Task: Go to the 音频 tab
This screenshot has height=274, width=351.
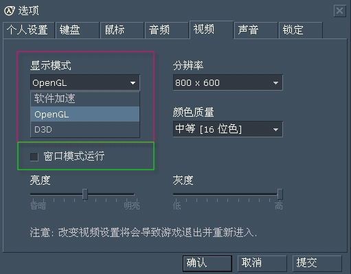Action: pos(167,30)
